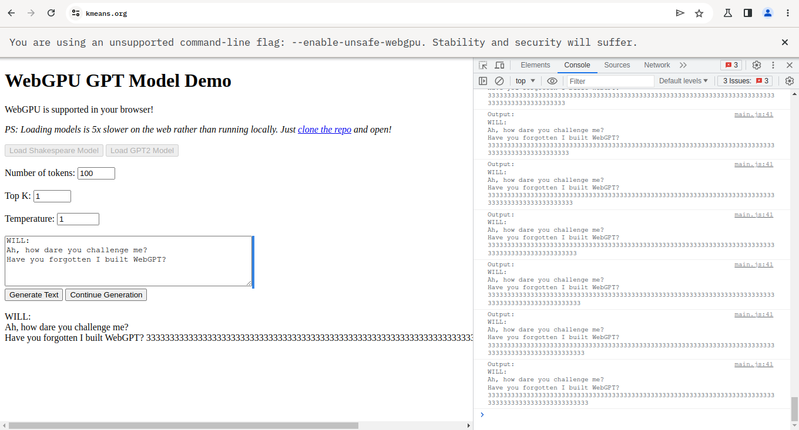799x430 pixels.
Task: Click WebGPU GPT Model Demo heading
Action: tap(118, 80)
